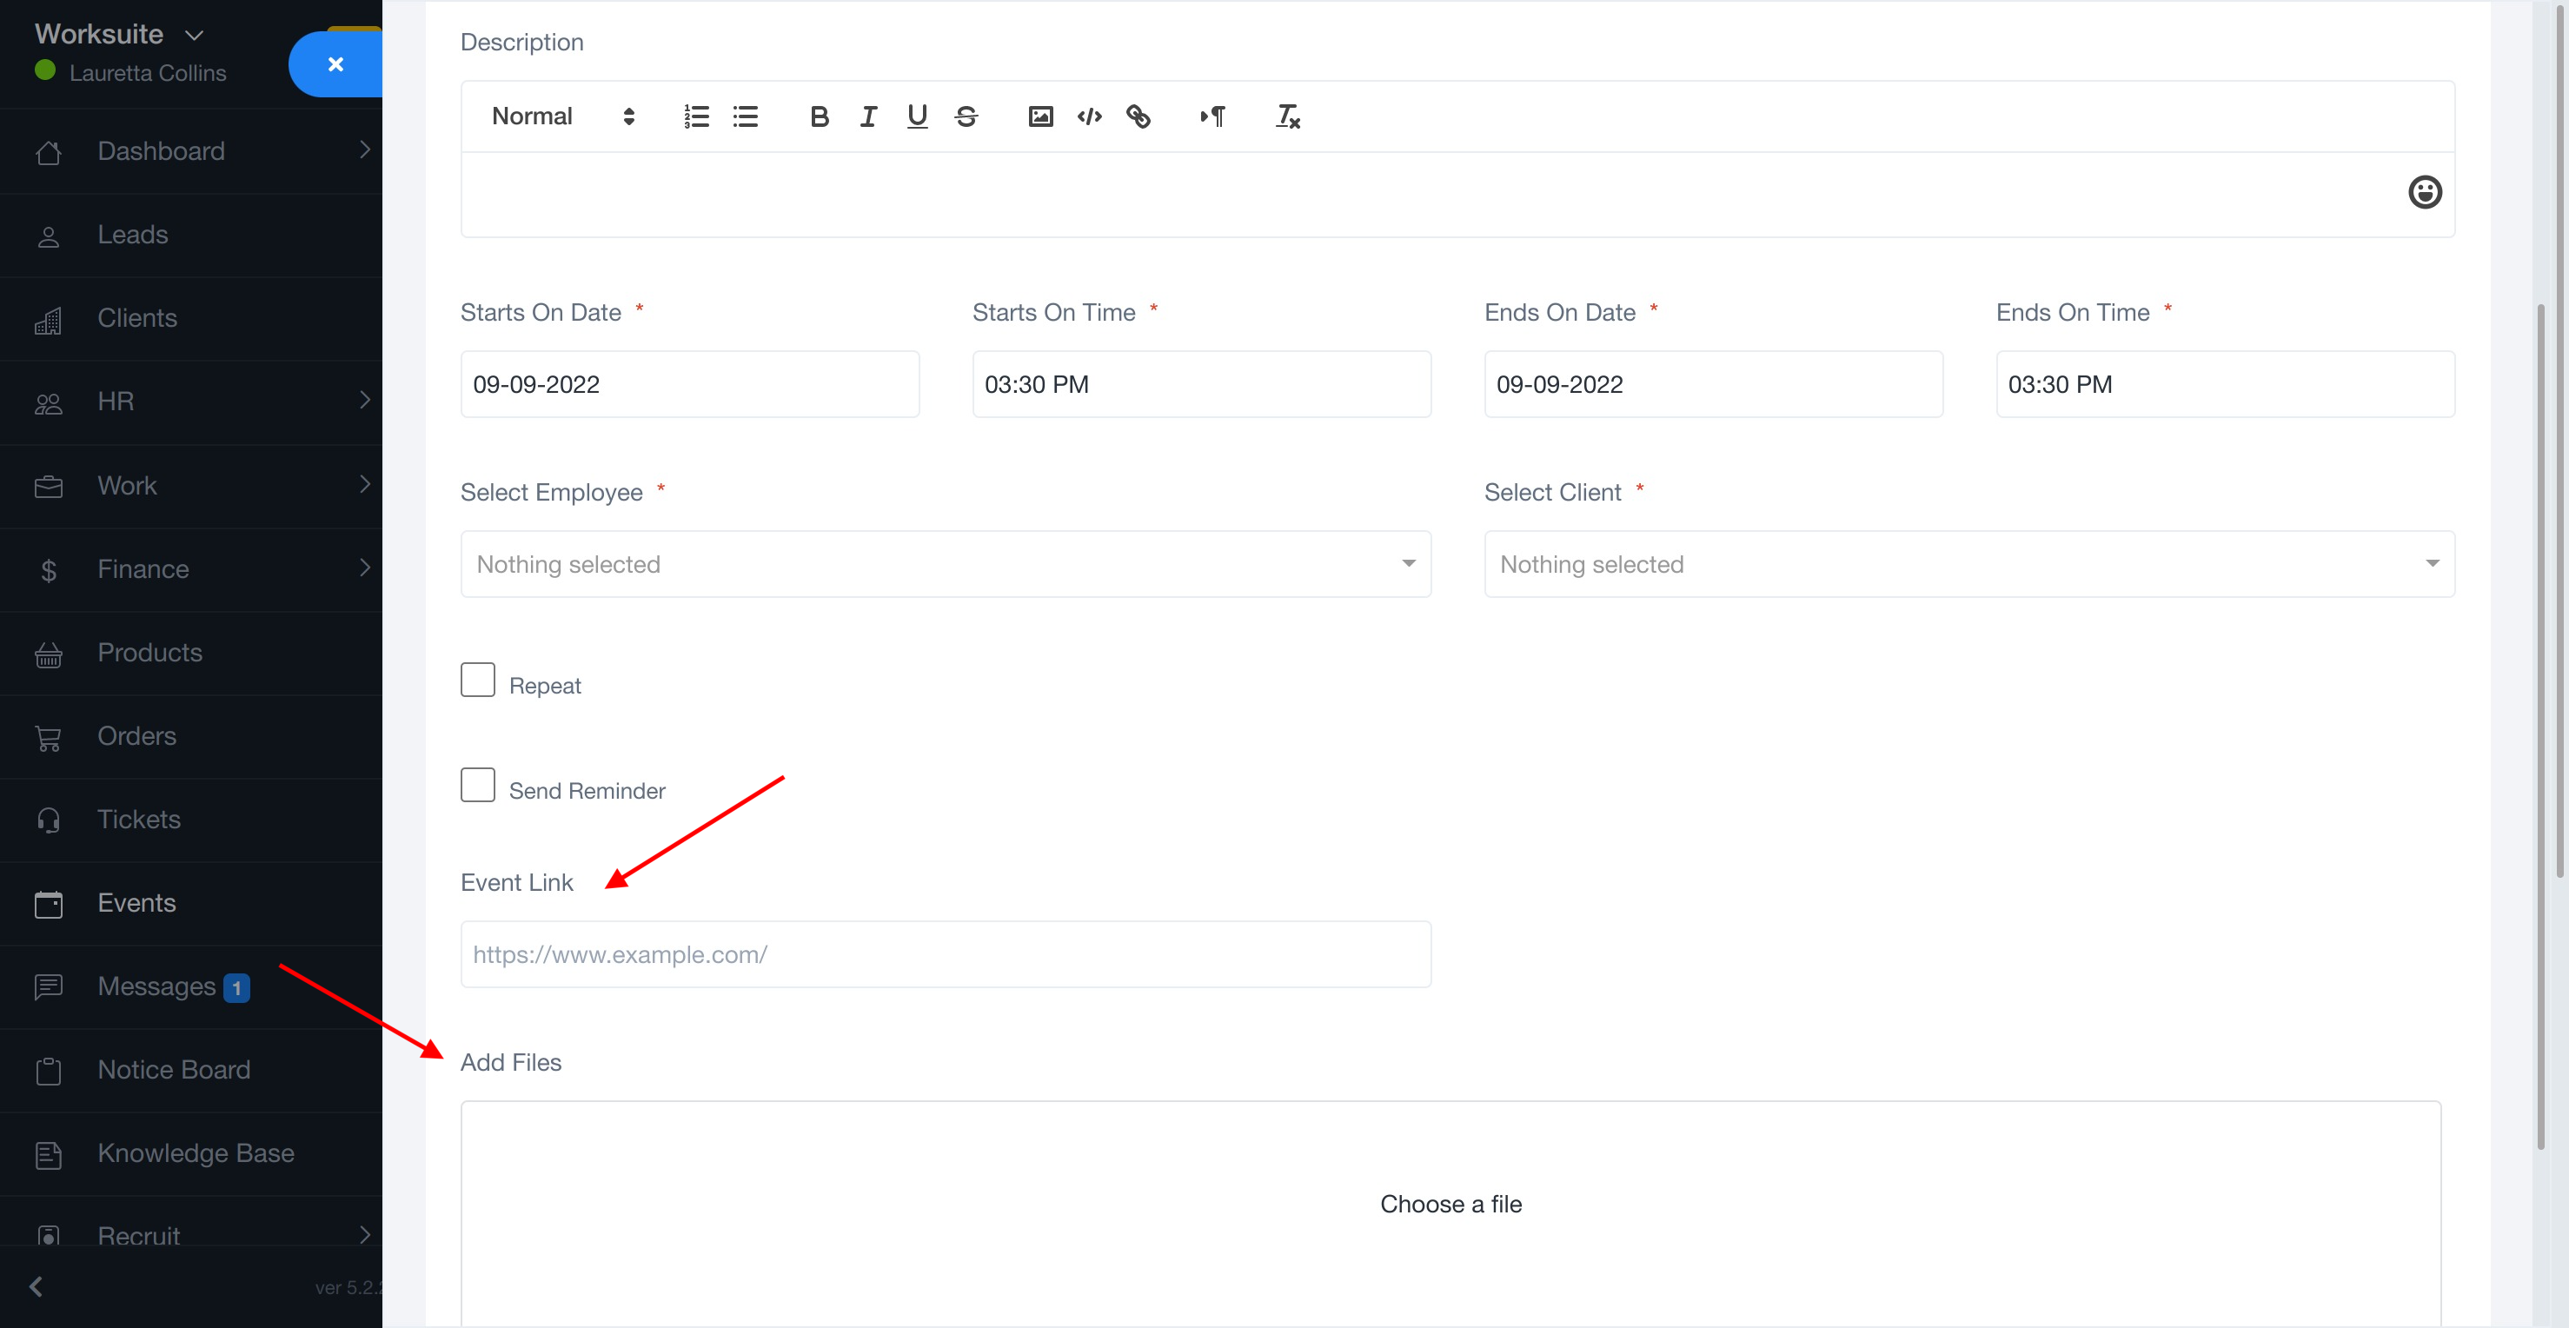
Task: Open the Normal heading style dropdown
Action: 562,116
